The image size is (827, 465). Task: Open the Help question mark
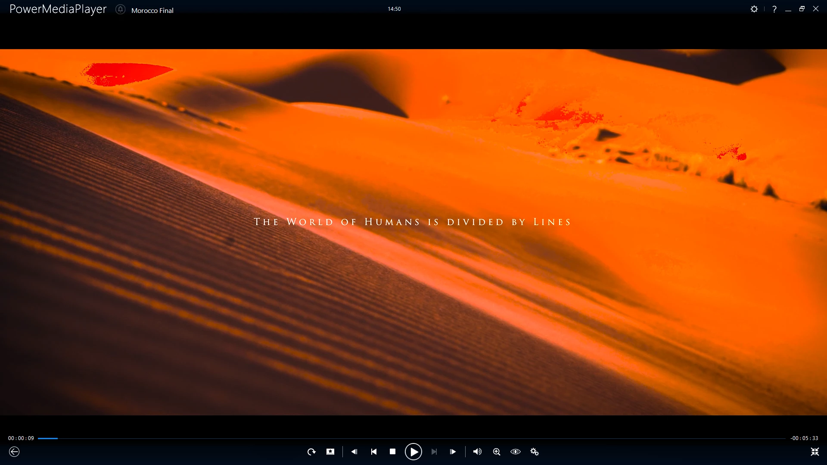click(x=774, y=9)
